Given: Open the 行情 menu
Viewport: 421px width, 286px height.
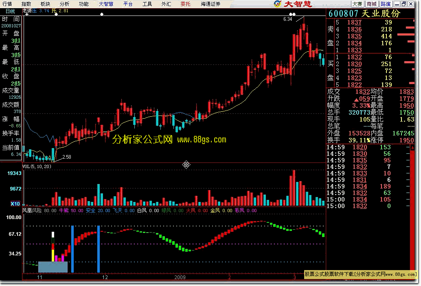Looking at the screenshot, I should [7, 4].
